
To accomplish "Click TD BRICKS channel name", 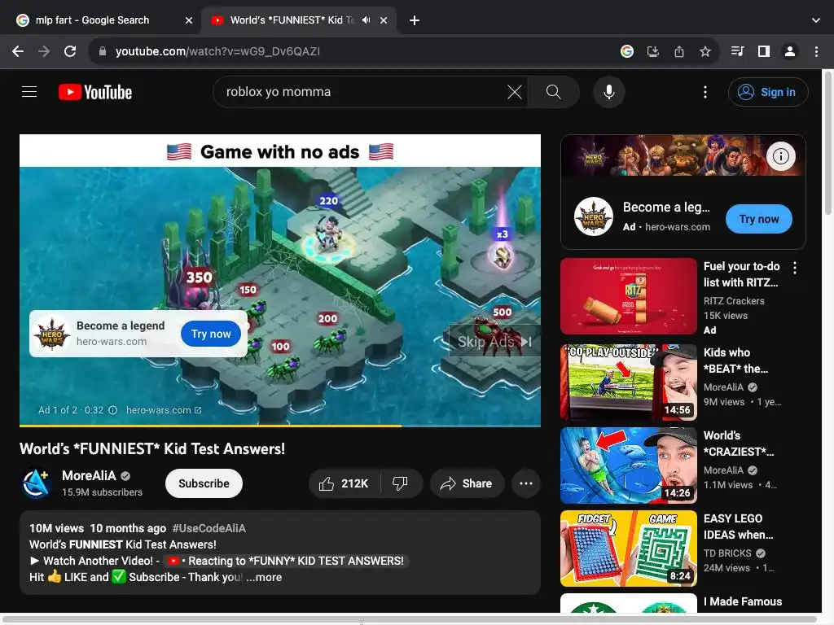I will [727, 553].
